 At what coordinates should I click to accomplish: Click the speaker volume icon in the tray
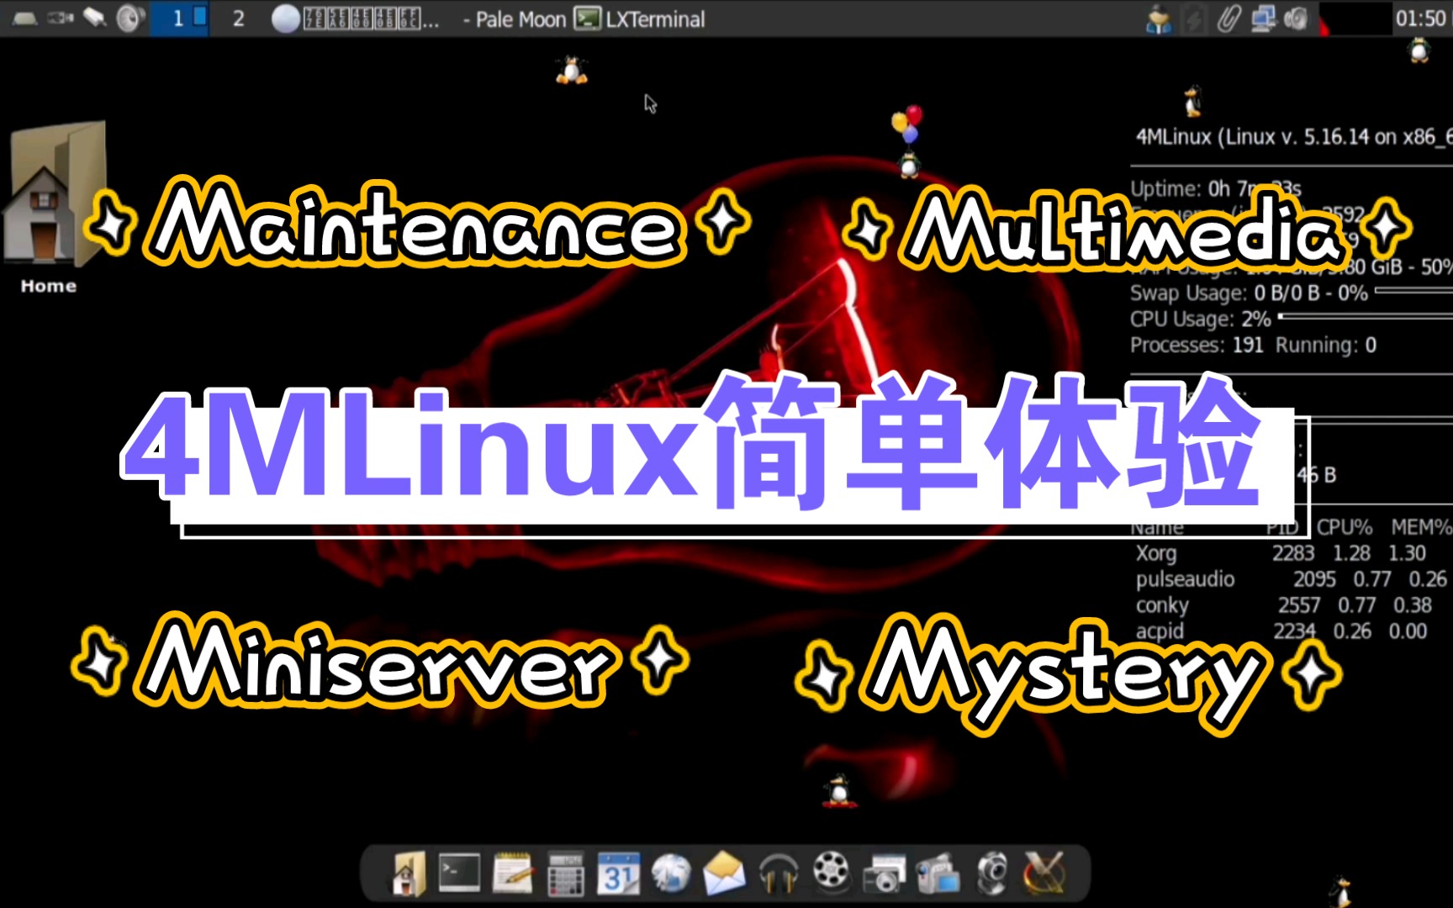pos(1295,18)
